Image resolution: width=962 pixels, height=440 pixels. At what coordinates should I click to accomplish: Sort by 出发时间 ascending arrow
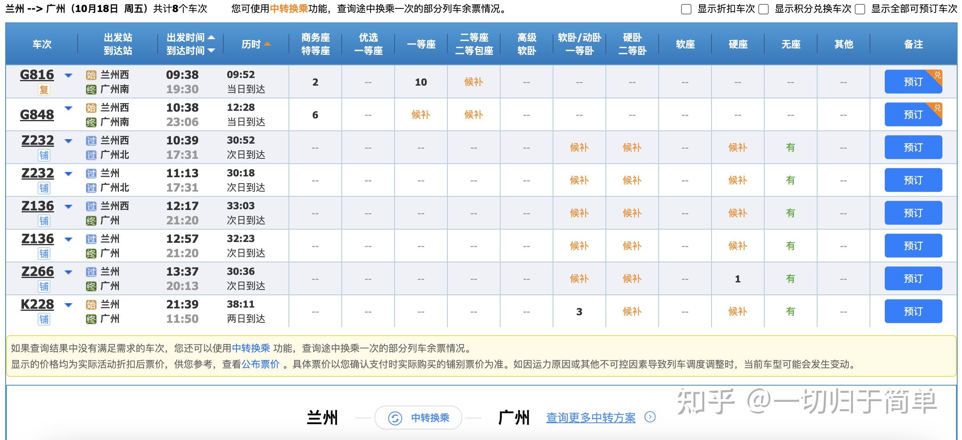211,37
